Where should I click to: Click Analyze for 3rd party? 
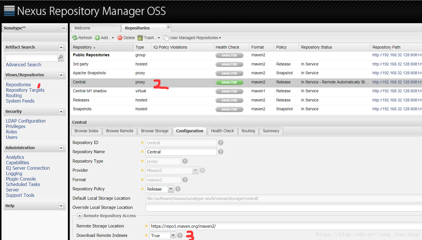coord(229,64)
